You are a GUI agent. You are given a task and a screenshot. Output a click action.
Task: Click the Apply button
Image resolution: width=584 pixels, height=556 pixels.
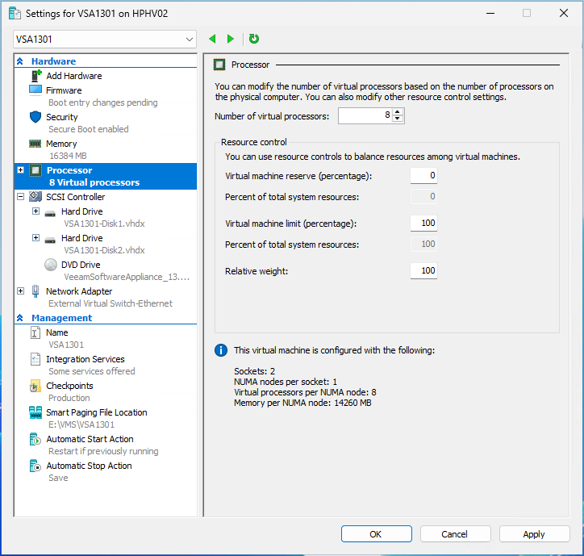tap(534, 534)
